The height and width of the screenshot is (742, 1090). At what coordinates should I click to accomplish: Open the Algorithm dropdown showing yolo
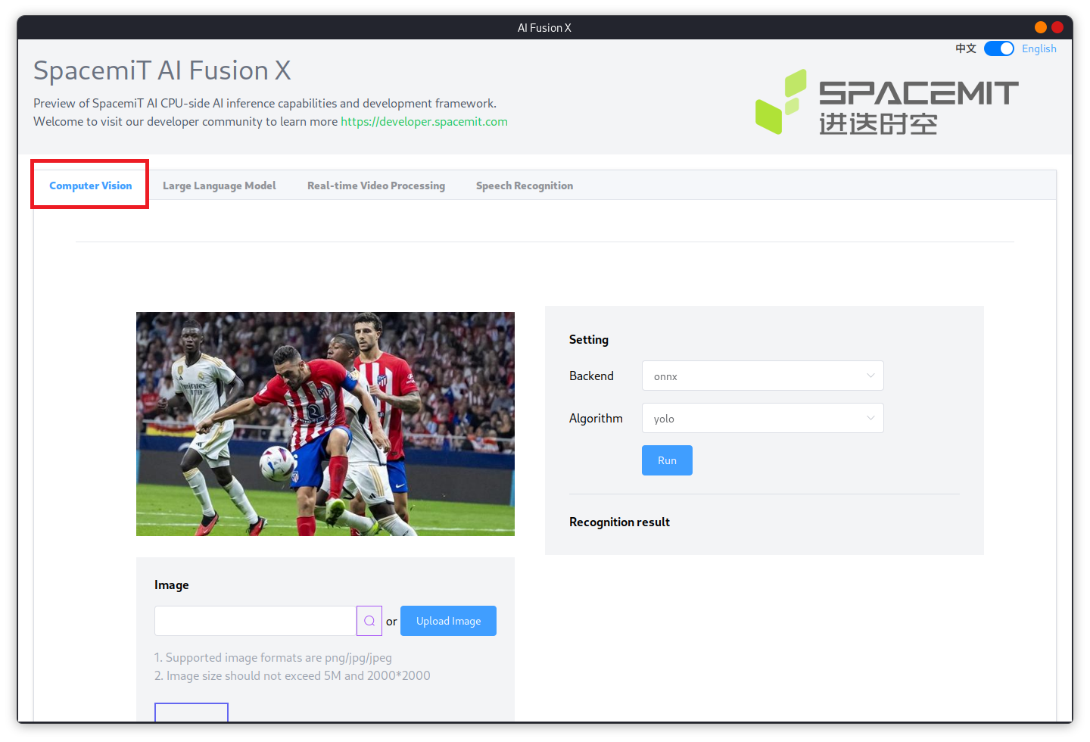pos(763,418)
